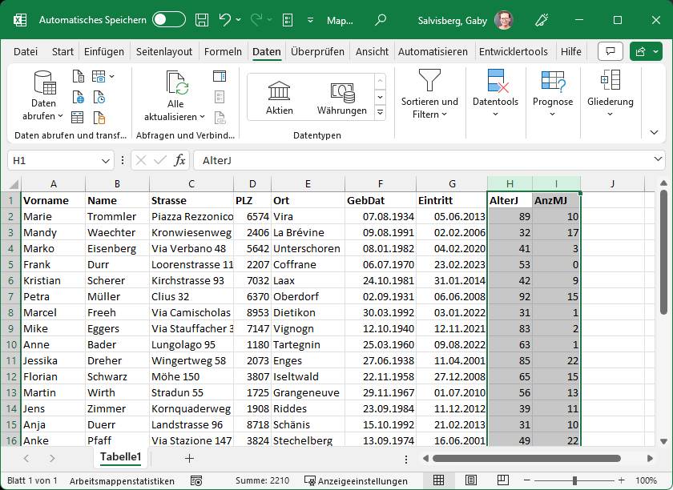The width and height of the screenshot is (673, 490).
Task: Open Sortieren und Filtern dropdown
Action: [x=429, y=95]
